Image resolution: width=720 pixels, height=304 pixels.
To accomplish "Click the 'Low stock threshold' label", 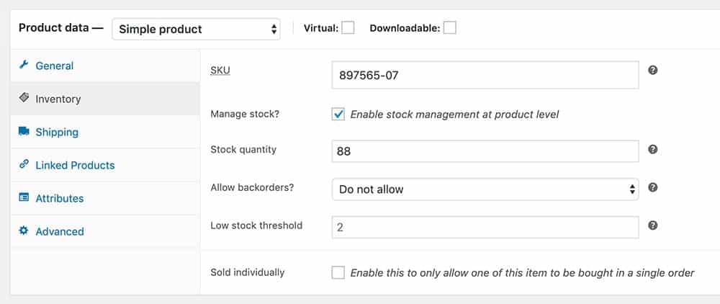I will point(256,225).
